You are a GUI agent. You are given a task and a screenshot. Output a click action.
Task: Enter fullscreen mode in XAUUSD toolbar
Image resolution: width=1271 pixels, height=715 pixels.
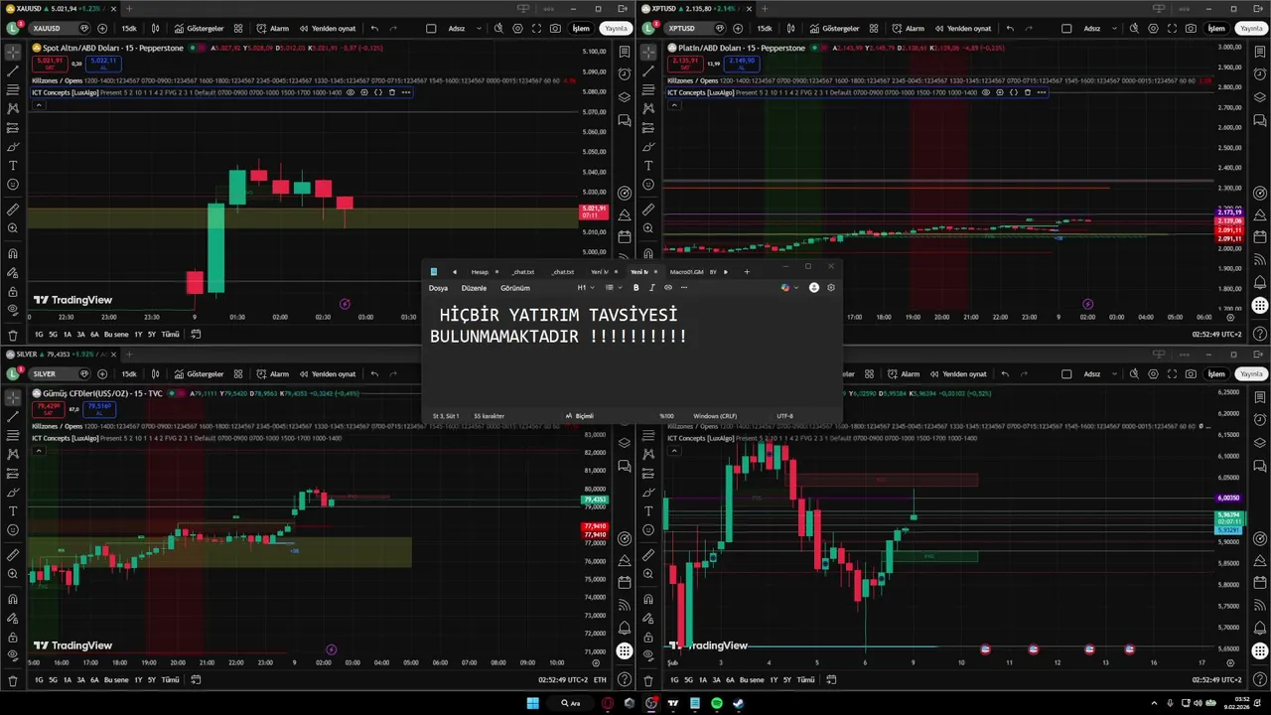click(x=536, y=29)
